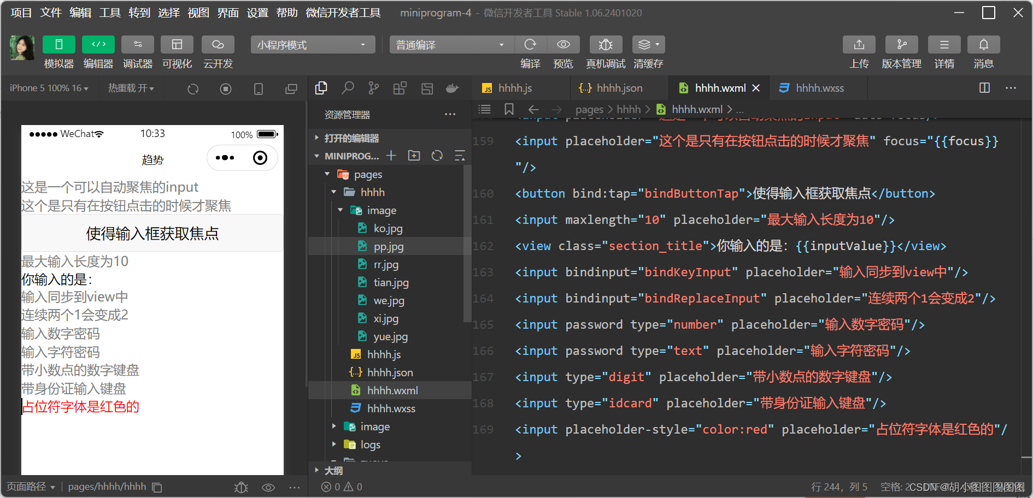Open the 视图 menu

tap(198, 13)
